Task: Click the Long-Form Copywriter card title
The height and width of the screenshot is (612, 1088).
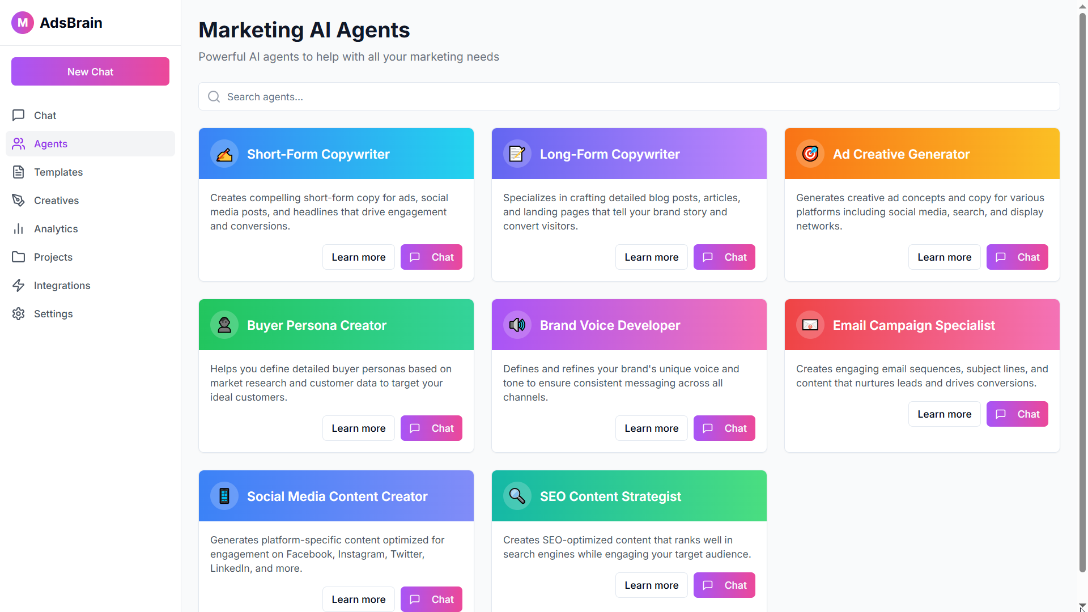Action: 610,154
